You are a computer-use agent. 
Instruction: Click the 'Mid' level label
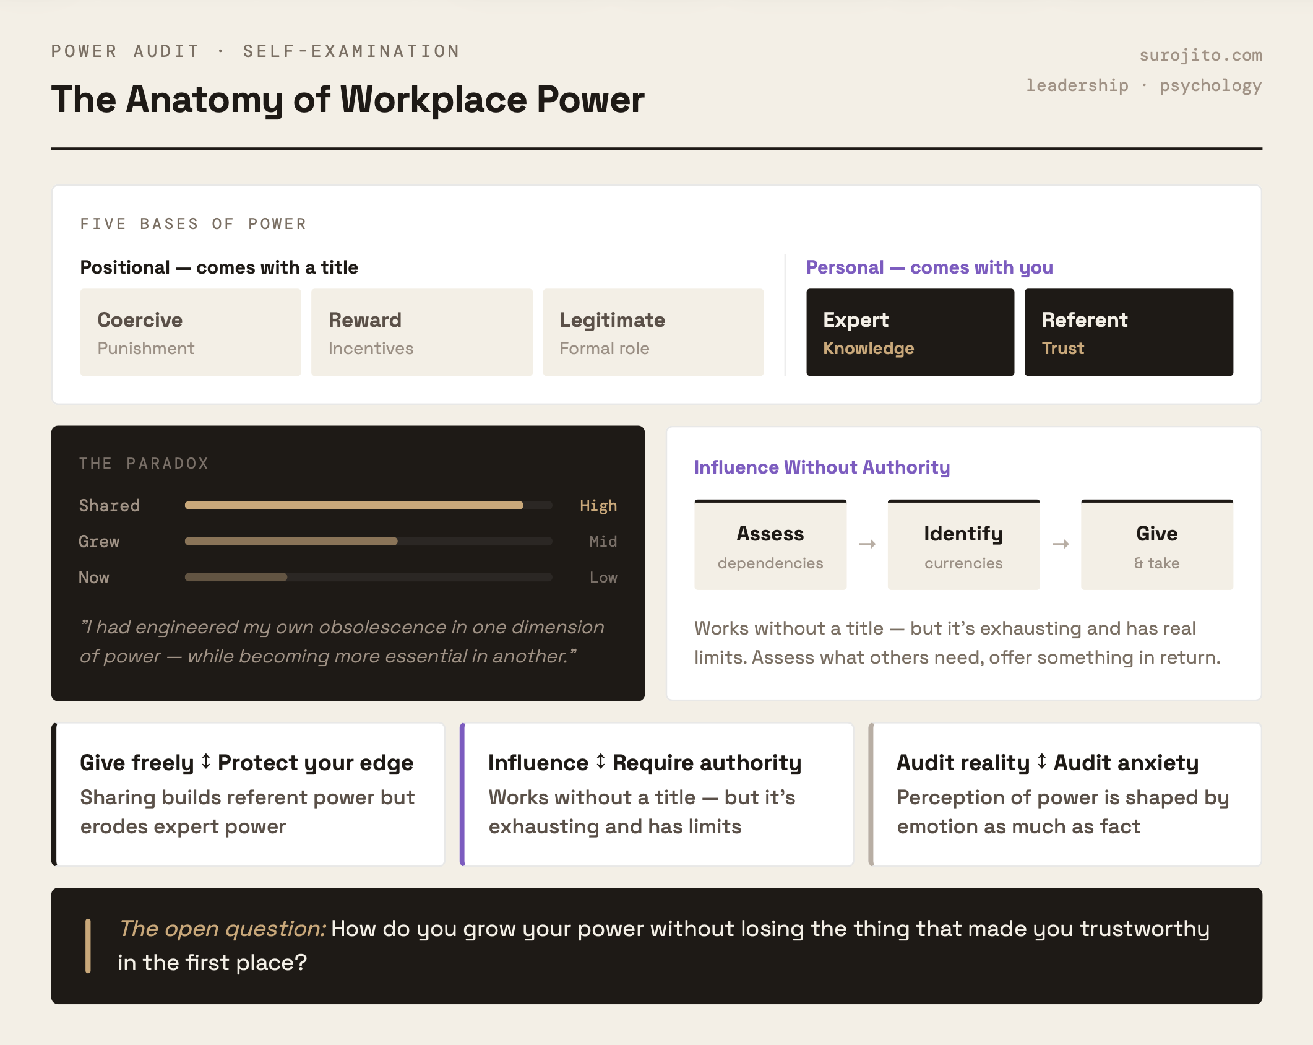[x=603, y=542]
